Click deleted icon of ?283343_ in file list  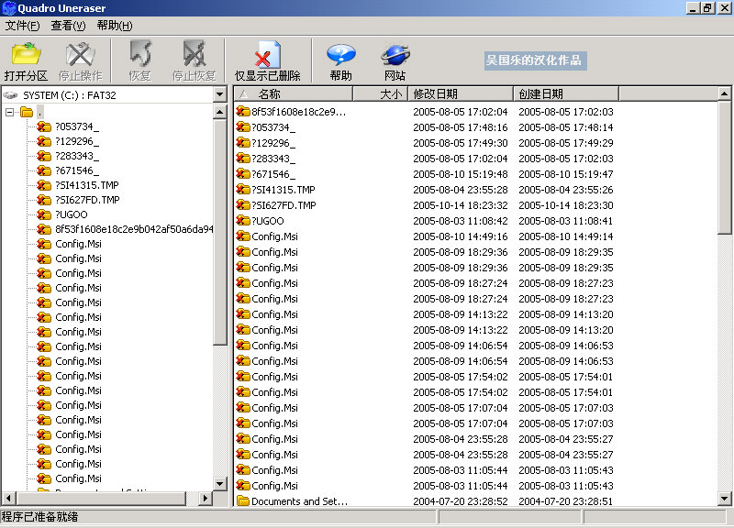pos(243,159)
